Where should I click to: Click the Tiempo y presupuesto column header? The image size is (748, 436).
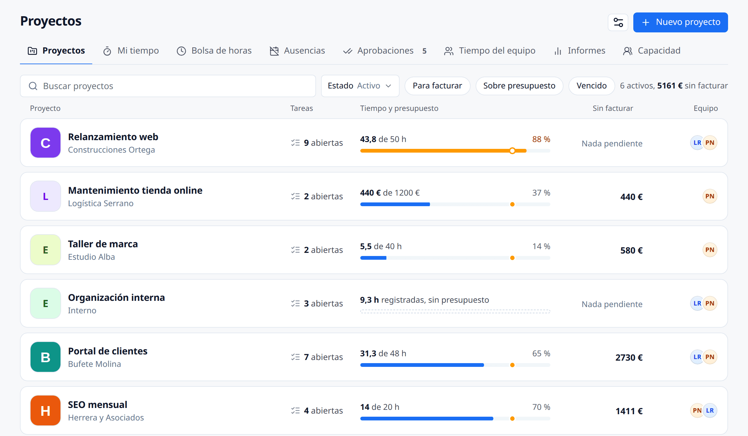399,108
